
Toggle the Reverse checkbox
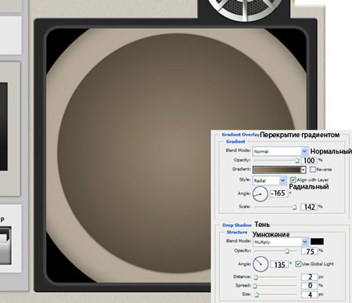tap(313, 169)
